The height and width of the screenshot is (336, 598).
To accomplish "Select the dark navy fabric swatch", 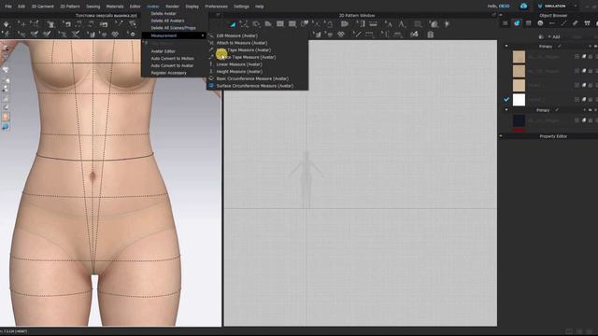I will coord(519,120).
